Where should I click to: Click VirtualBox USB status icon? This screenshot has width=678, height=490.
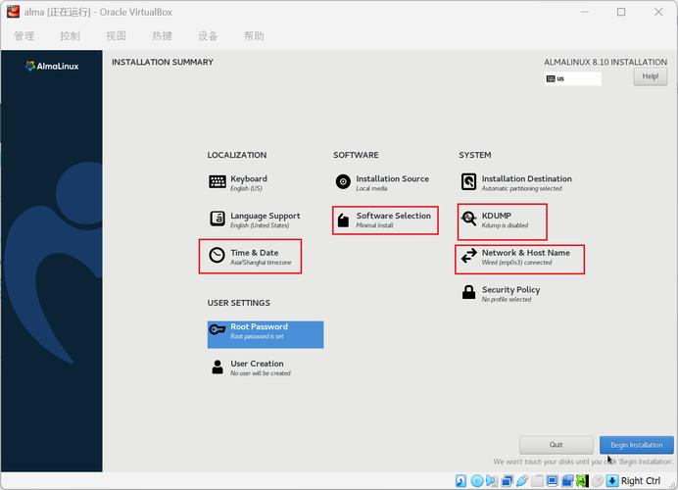tap(522, 480)
